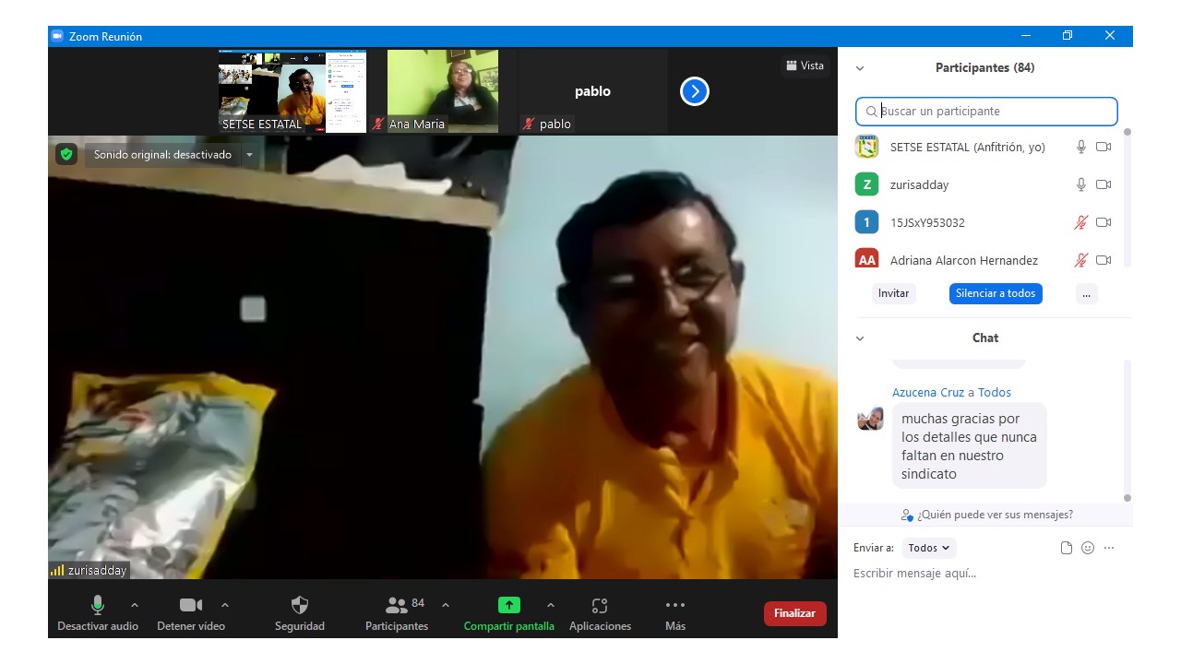Show next video thumbnails with blue arrow
1181x664 pixels.
point(695,91)
